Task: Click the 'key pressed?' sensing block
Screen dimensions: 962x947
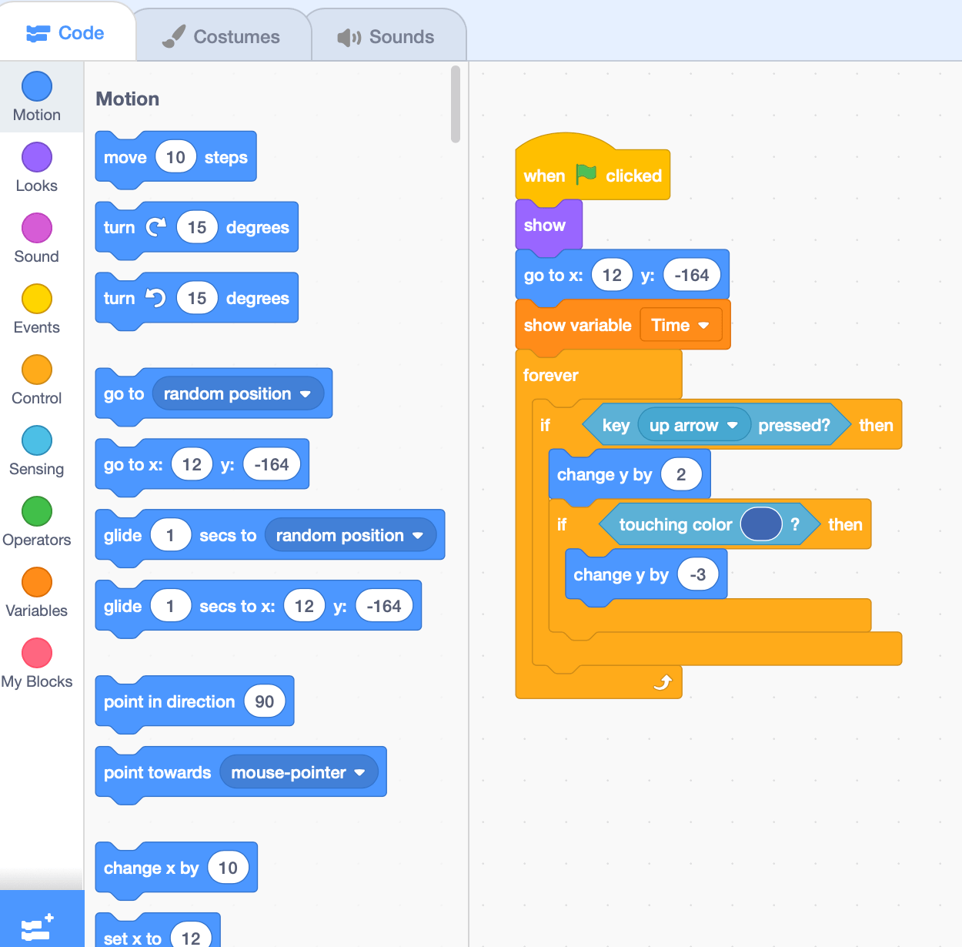Action: 716,425
